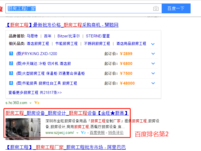Expand the related categories row chevron

click(x=153, y=44)
